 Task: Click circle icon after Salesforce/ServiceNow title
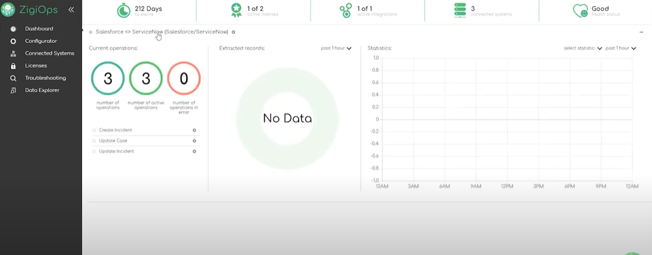tap(233, 32)
